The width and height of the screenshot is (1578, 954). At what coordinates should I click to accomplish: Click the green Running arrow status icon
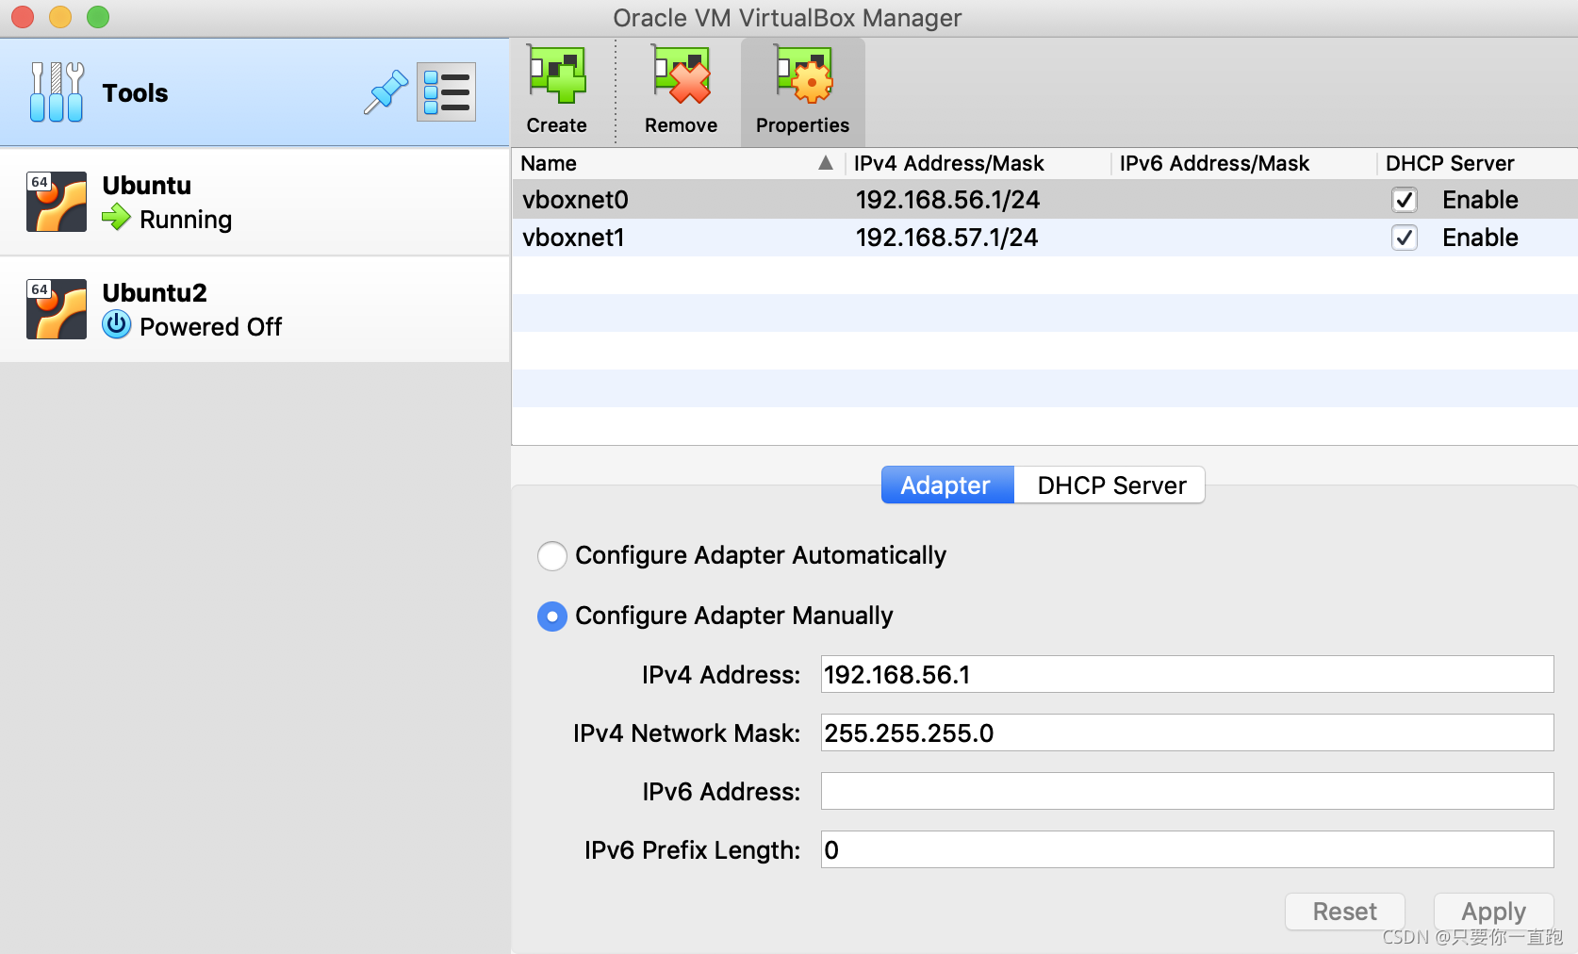[x=117, y=218]
